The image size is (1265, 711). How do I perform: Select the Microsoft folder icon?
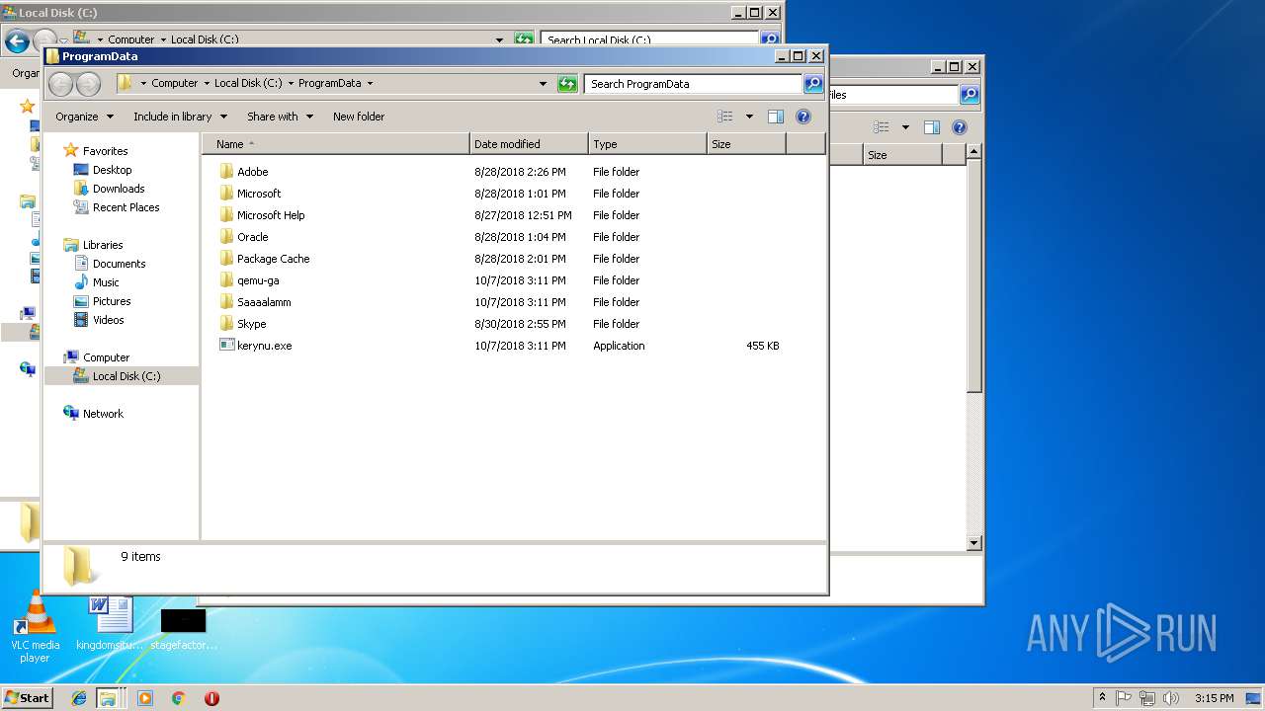[226, 194]
